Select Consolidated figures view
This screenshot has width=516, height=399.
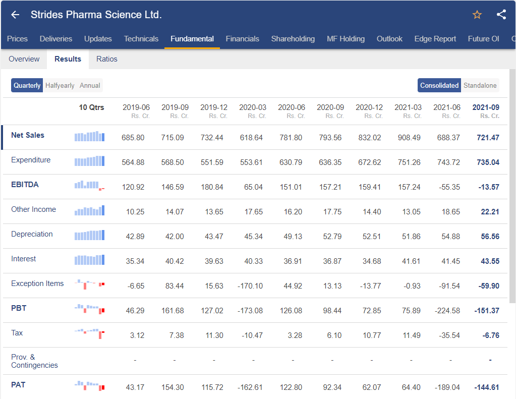coord(439,85)
